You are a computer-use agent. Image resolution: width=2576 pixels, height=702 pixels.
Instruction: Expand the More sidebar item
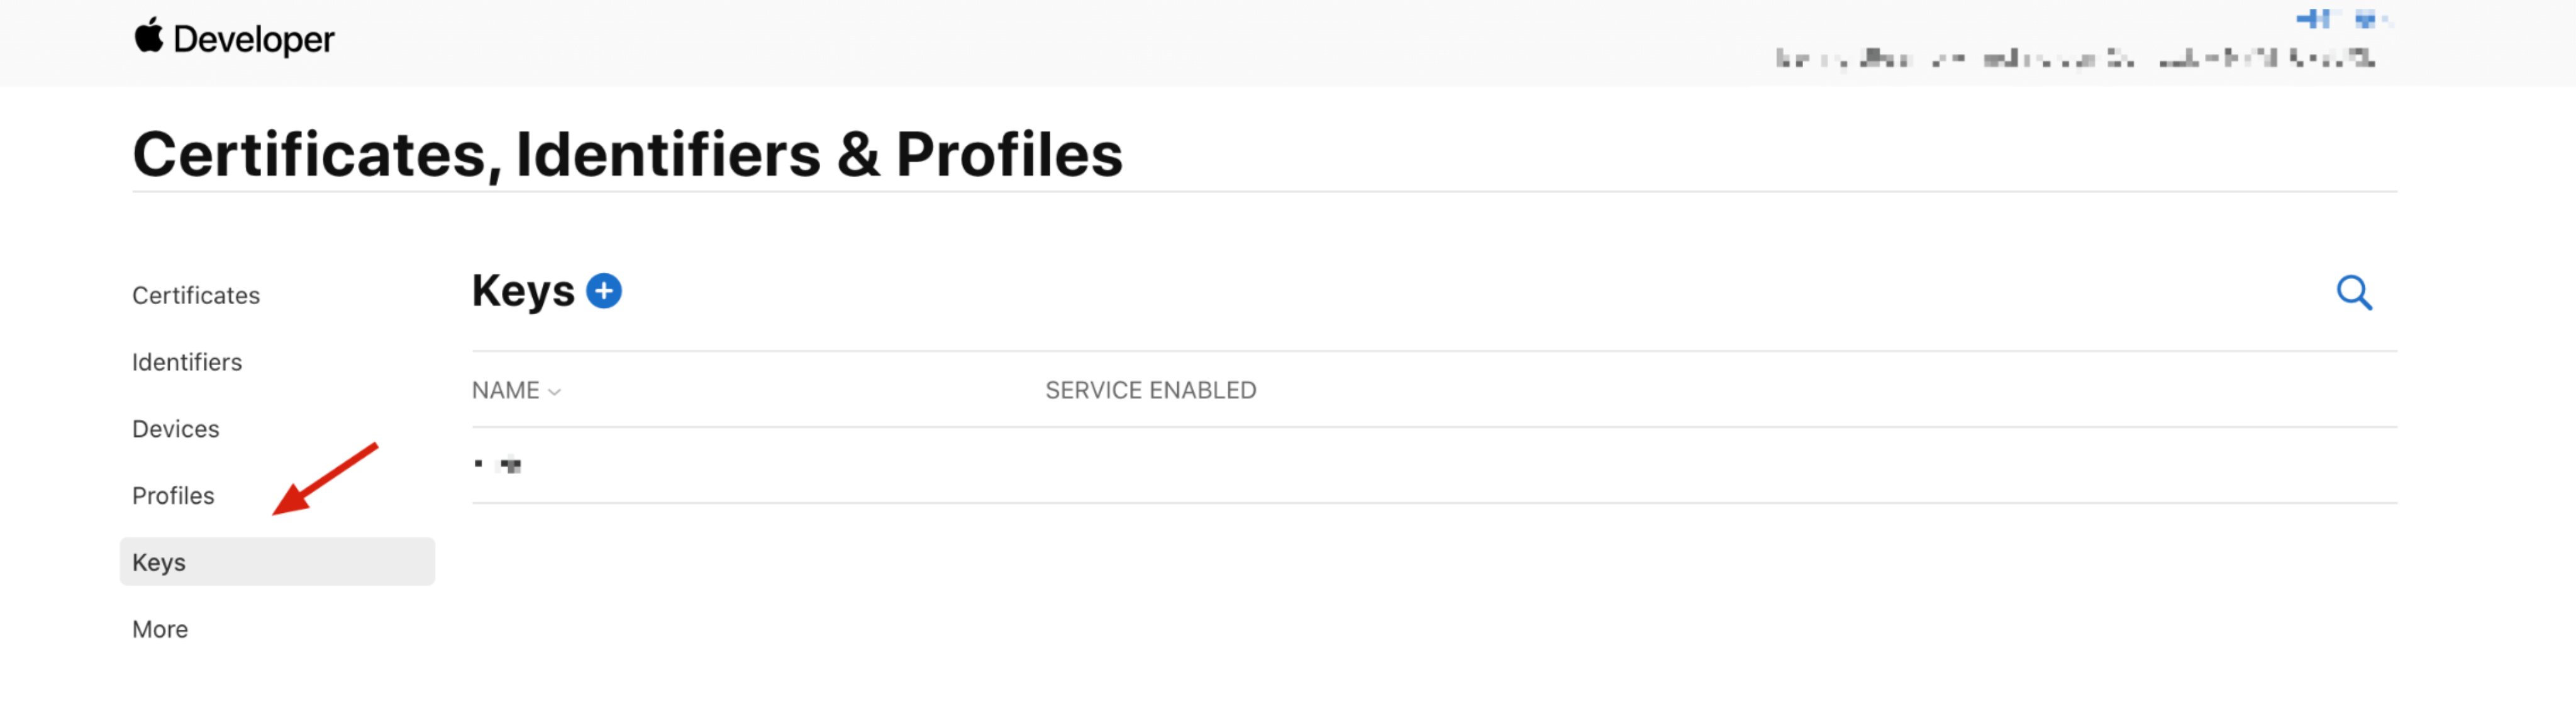160,629
